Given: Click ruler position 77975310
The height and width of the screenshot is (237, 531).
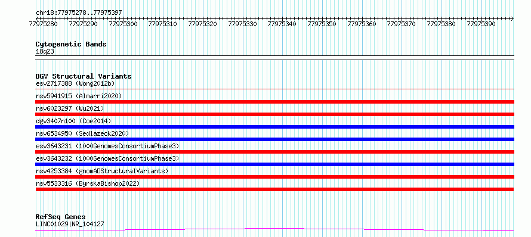Looking at the screenshot, I should pyautogui.click(x=163, y=24).
